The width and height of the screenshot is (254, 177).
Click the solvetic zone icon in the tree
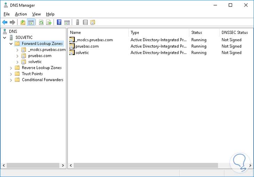(x=24, y=62)
